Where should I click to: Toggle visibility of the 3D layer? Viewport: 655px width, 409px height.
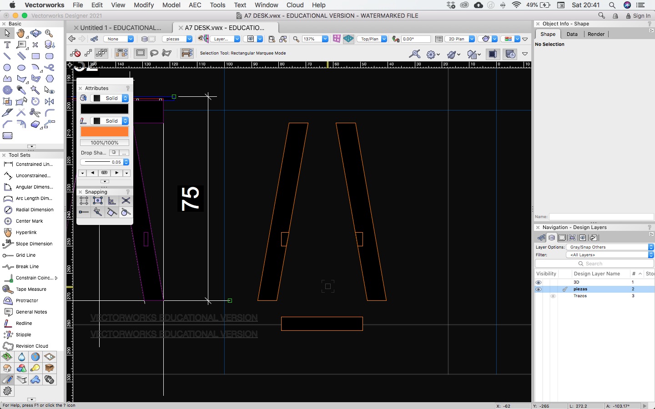[x=539, y=282]
